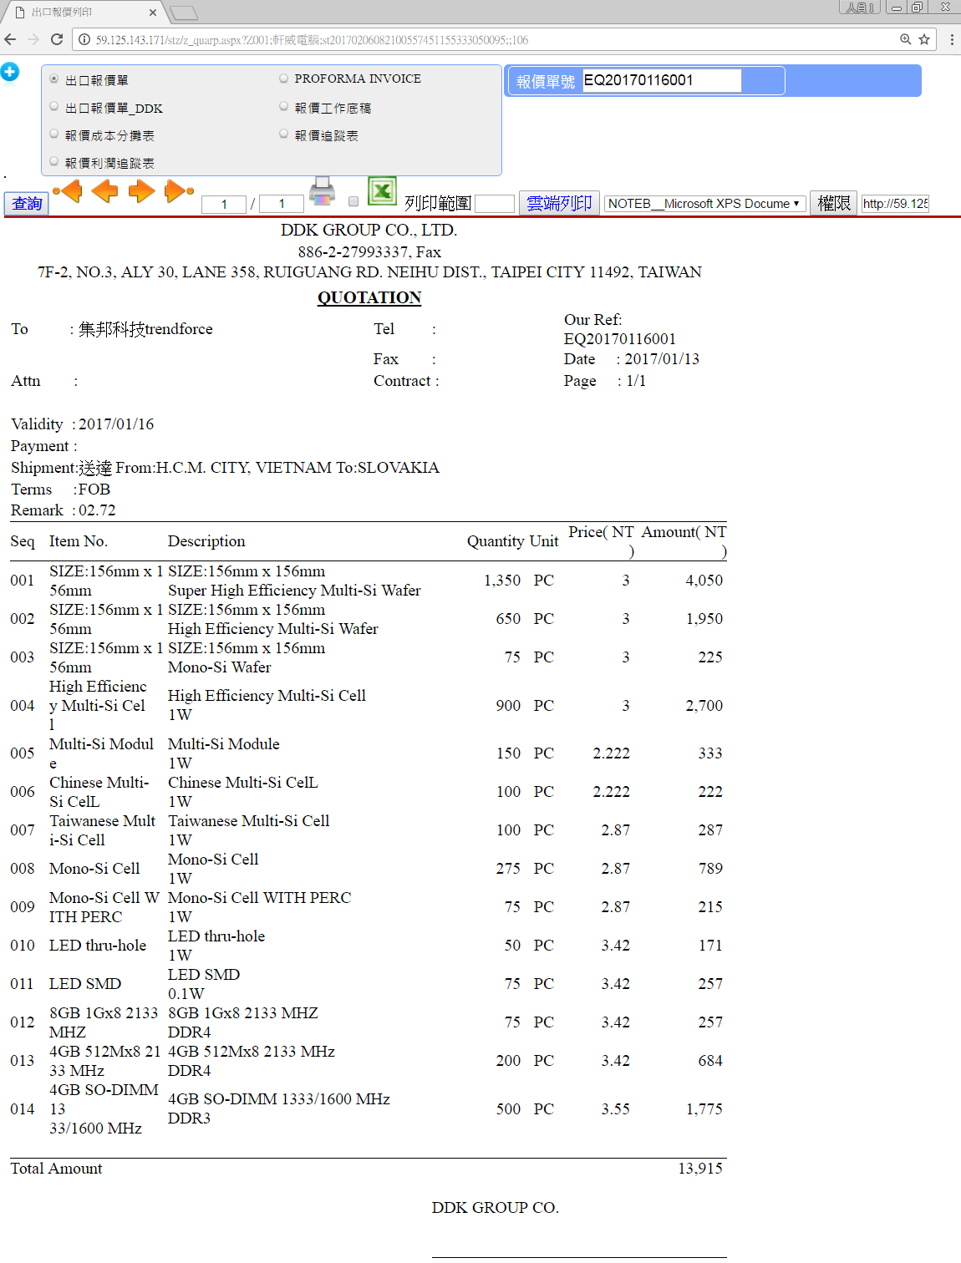Image resolution: width=961 pixels, height=1263 pixels.
Task: Go to last page arrow icon
Action: click(x=179, y=191)
